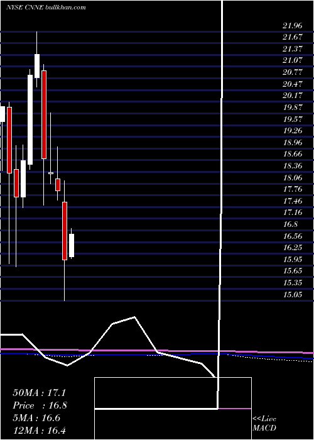
Task: Click the <<Live MACD label
Action: pyautogui.click(x=264, y=423)
